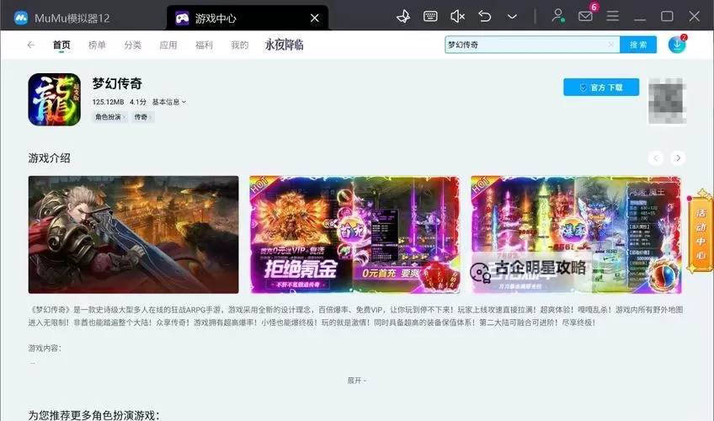Expand the title bar dropdown chevron

click(x=512, y=17)
